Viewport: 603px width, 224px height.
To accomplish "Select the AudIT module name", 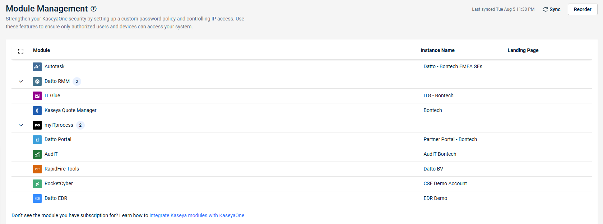I will [51, 154].
